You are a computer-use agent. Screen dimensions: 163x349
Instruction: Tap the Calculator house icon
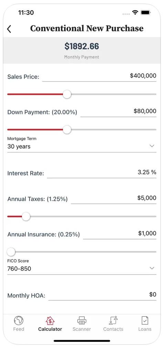(x=50, y=320)
